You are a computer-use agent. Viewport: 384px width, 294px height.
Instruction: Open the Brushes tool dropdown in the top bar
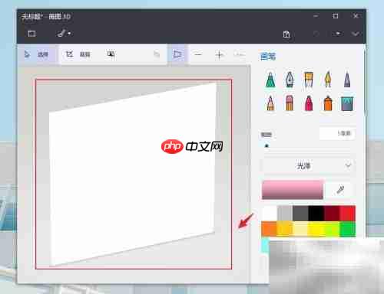pos(64,34)
